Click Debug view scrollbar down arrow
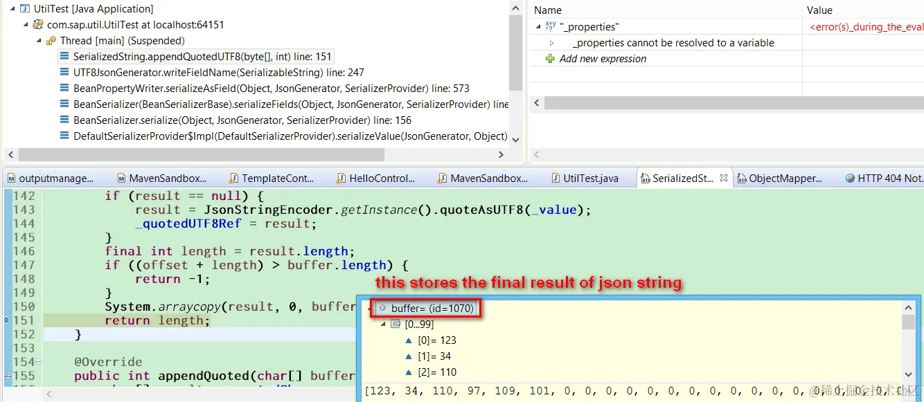The height and width of the screenshot is (402, 924). pos(515,140)
